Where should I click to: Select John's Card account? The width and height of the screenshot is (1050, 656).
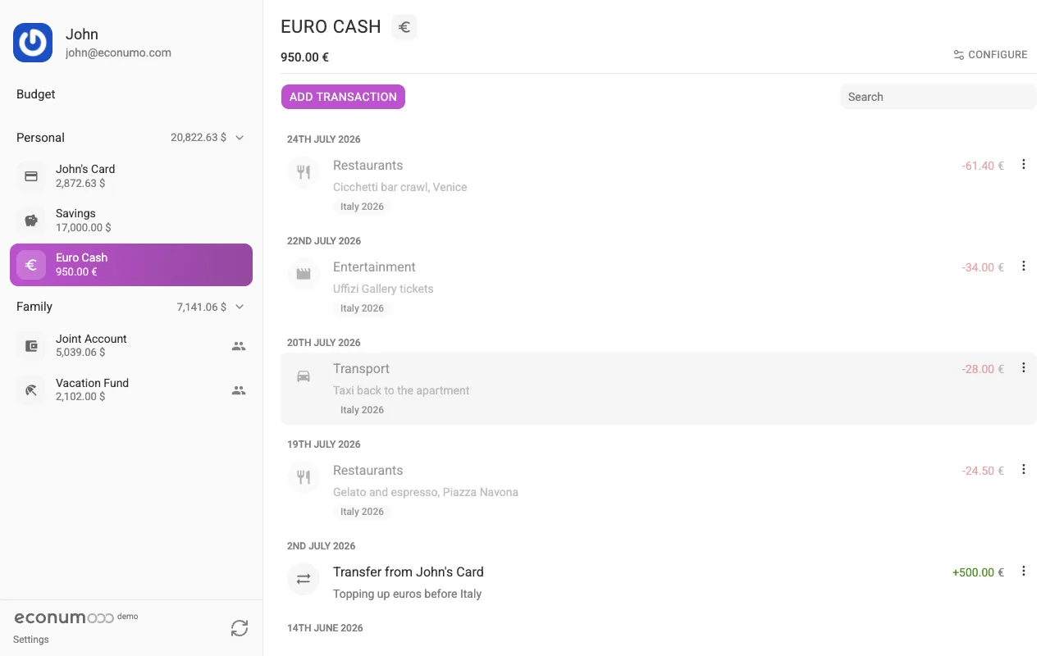(131, 176)
